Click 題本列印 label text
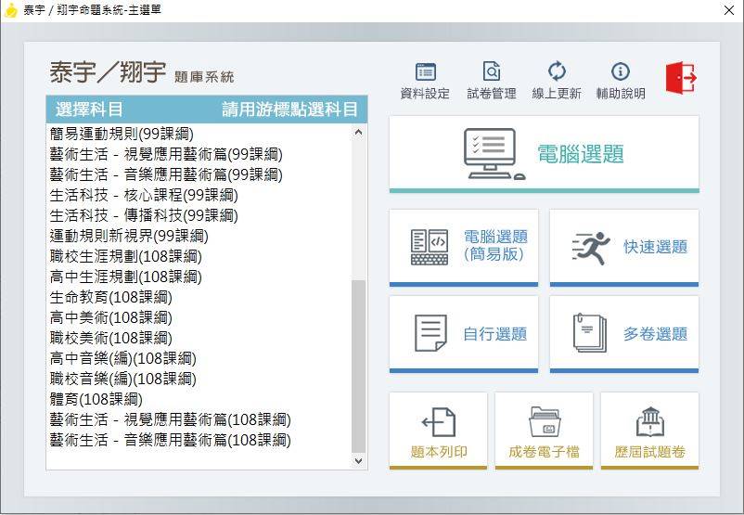744x515 pixels. (x=439, y=451)
